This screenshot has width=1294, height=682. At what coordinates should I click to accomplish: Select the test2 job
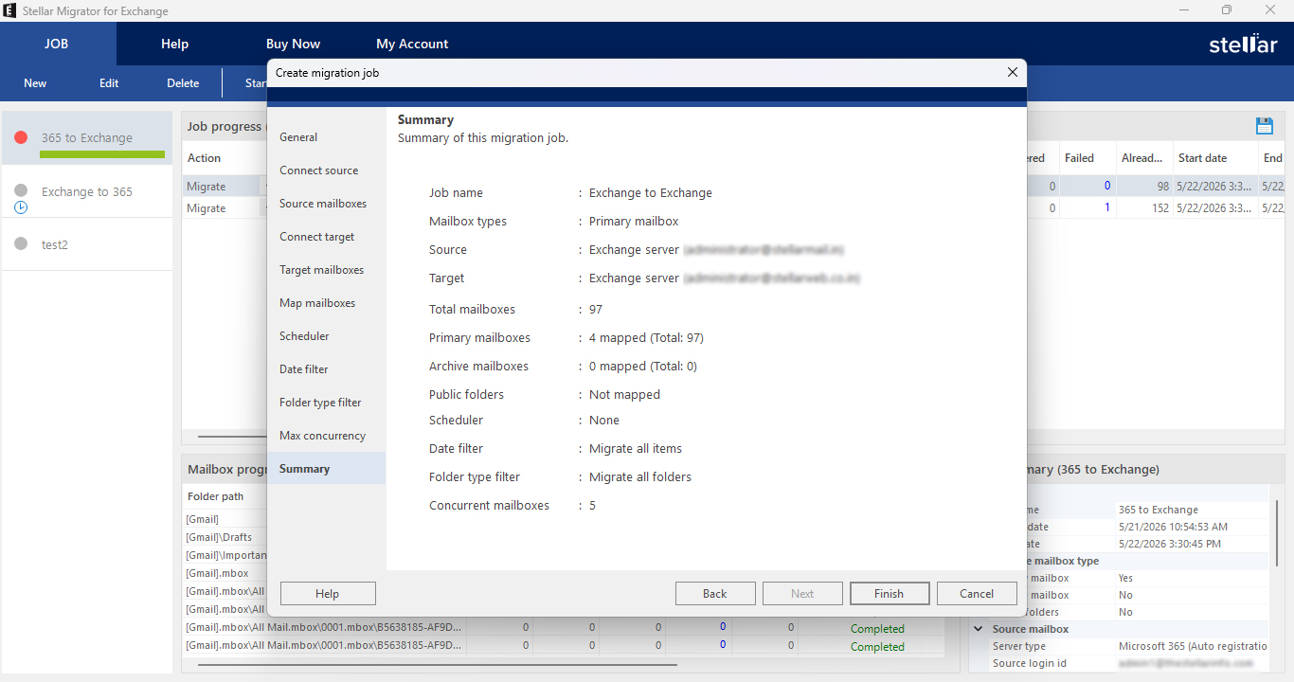click(87, 244)
